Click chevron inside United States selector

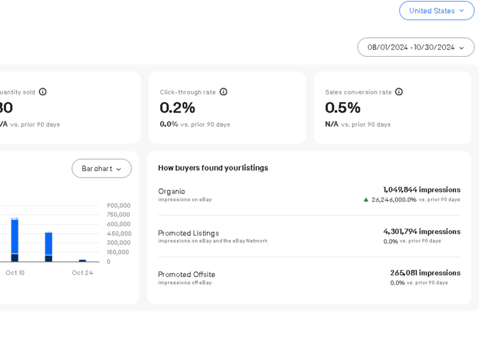point(462,11)
